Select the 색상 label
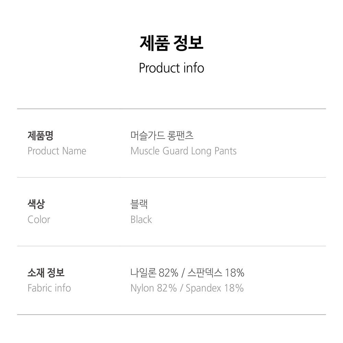The width and height of the screenshot is (343, 343). [36, 204]
